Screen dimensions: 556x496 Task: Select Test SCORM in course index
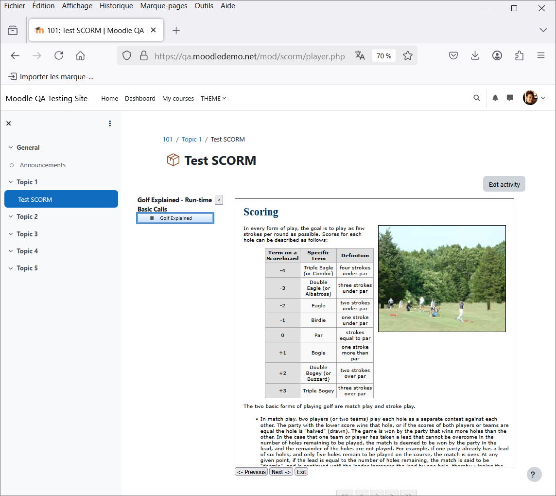61,199
